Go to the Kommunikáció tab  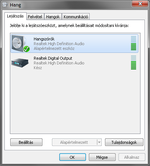click(76, 17)
